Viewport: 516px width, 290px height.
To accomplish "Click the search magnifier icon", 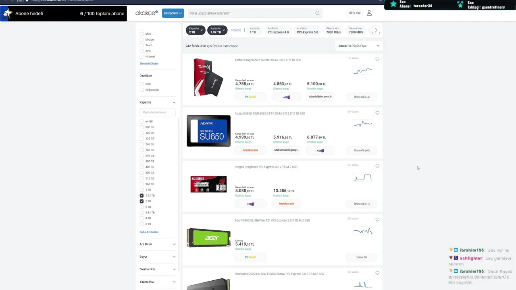I will [x=318, y=13].
